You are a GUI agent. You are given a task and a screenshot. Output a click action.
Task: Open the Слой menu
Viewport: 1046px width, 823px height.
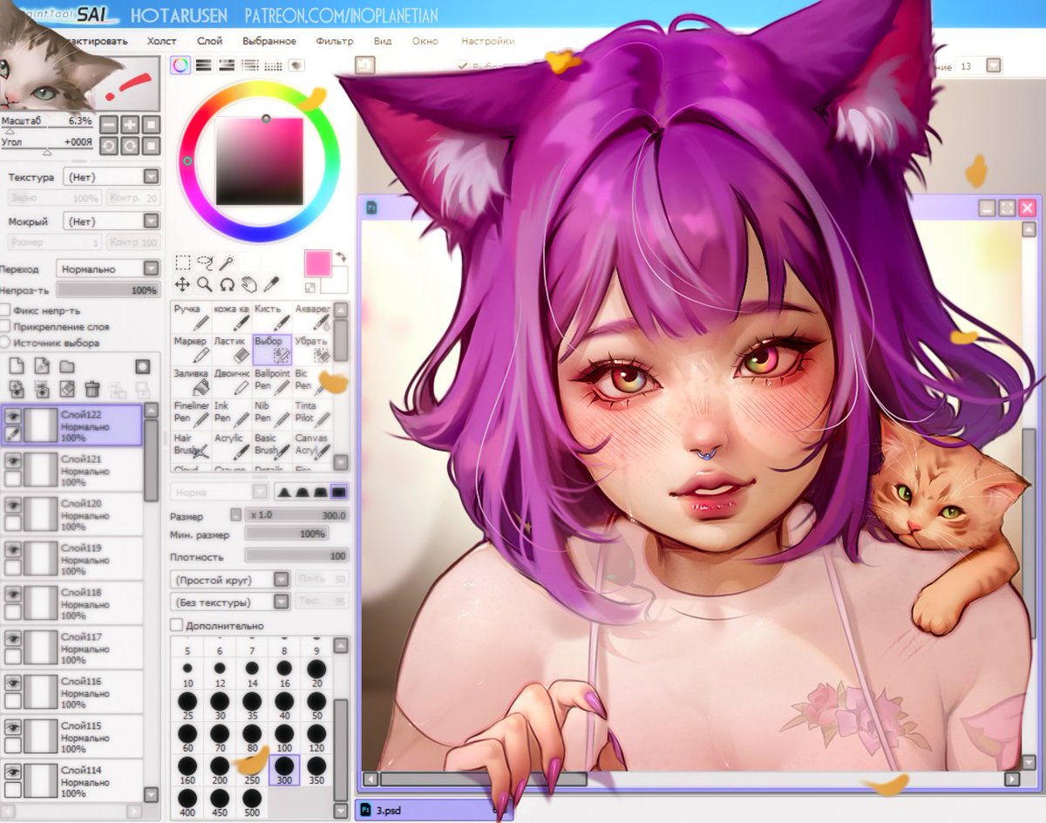pos(209,41)
